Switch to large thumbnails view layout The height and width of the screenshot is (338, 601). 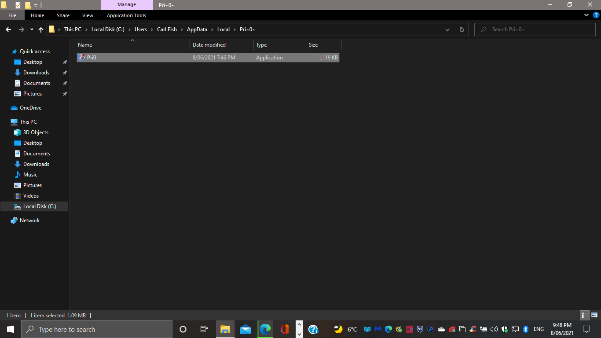[x=594, y=315]
